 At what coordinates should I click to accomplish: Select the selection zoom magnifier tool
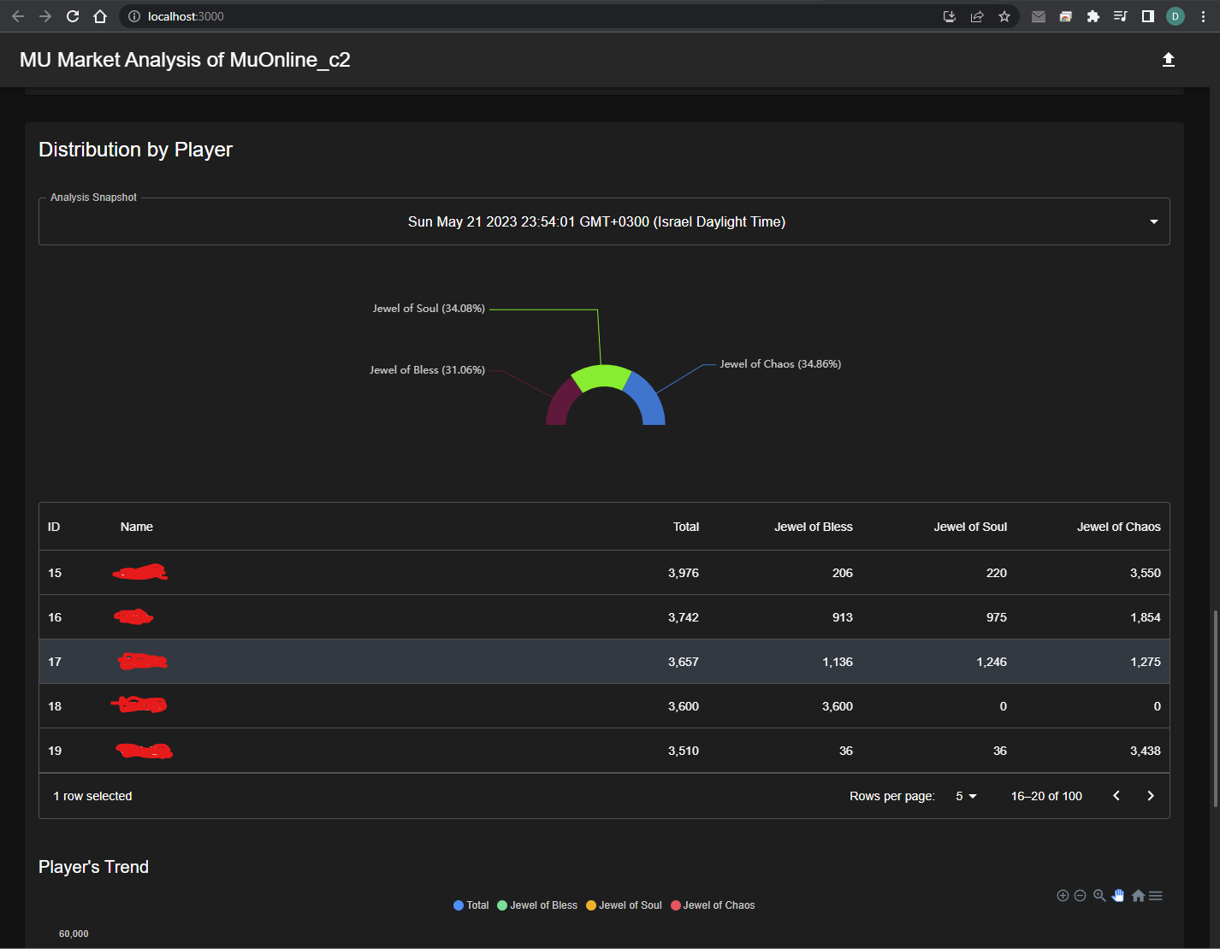pos(1099,895)
